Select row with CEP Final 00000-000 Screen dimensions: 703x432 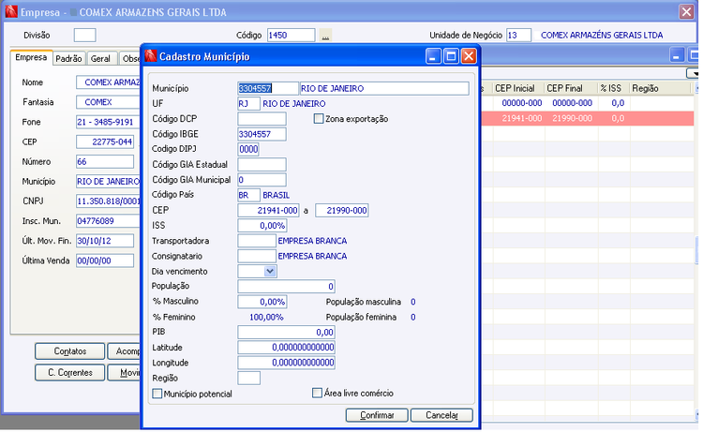(x=588, y=103)
